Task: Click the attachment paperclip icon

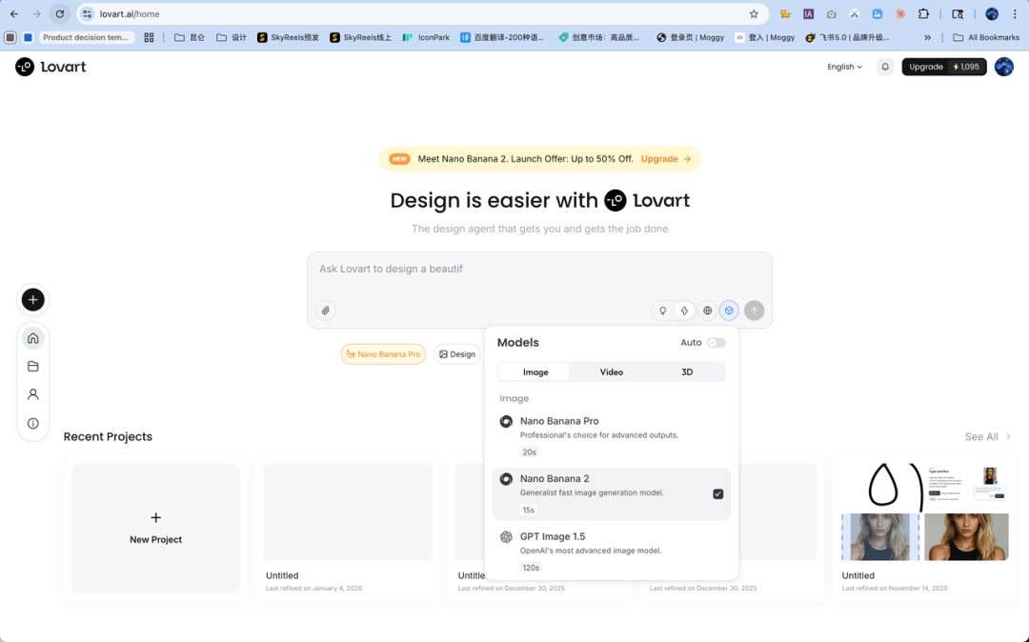Action: (326, 311)
